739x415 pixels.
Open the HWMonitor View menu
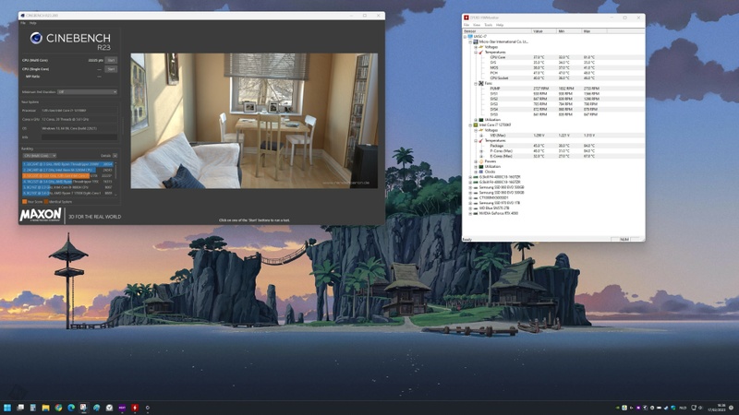point(477,25)
